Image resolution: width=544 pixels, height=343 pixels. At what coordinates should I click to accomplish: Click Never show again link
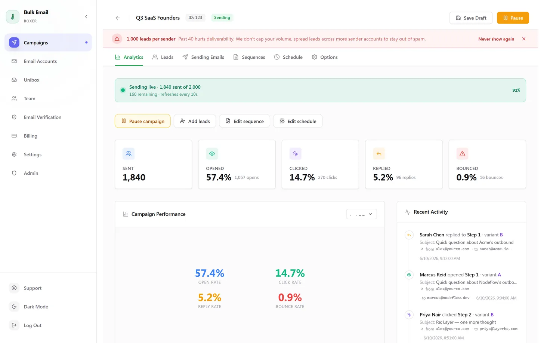click(496, 39)
